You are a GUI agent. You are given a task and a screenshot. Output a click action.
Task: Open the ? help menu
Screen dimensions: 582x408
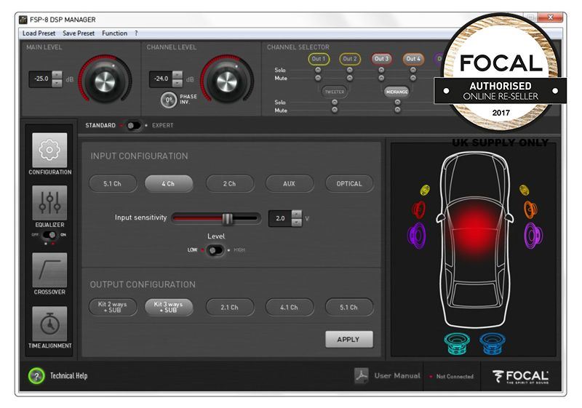click(x=136, y=33)
